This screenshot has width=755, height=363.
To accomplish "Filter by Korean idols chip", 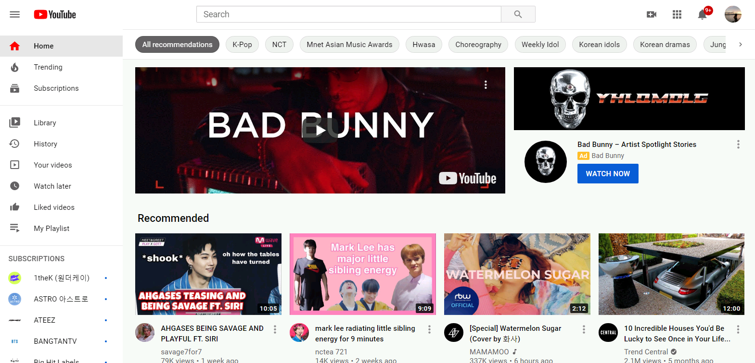I will [600, 45].
